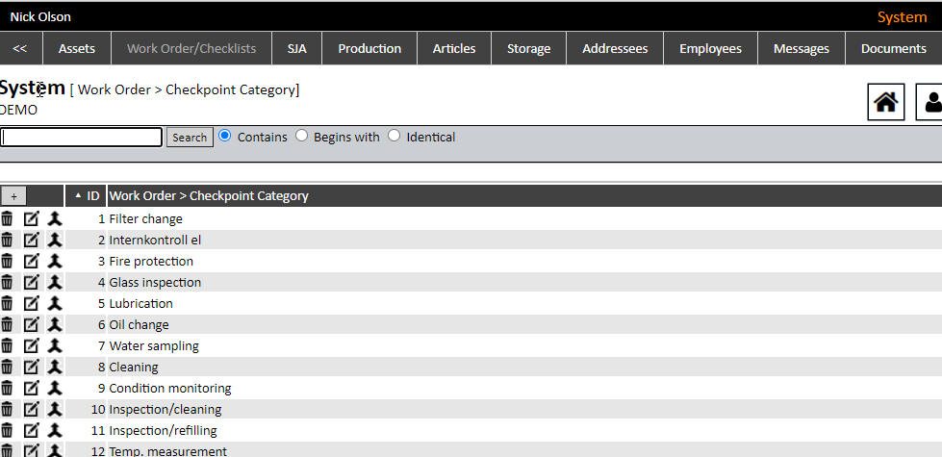Delete the Oil change category
The image size is (942, 457).
8,325
